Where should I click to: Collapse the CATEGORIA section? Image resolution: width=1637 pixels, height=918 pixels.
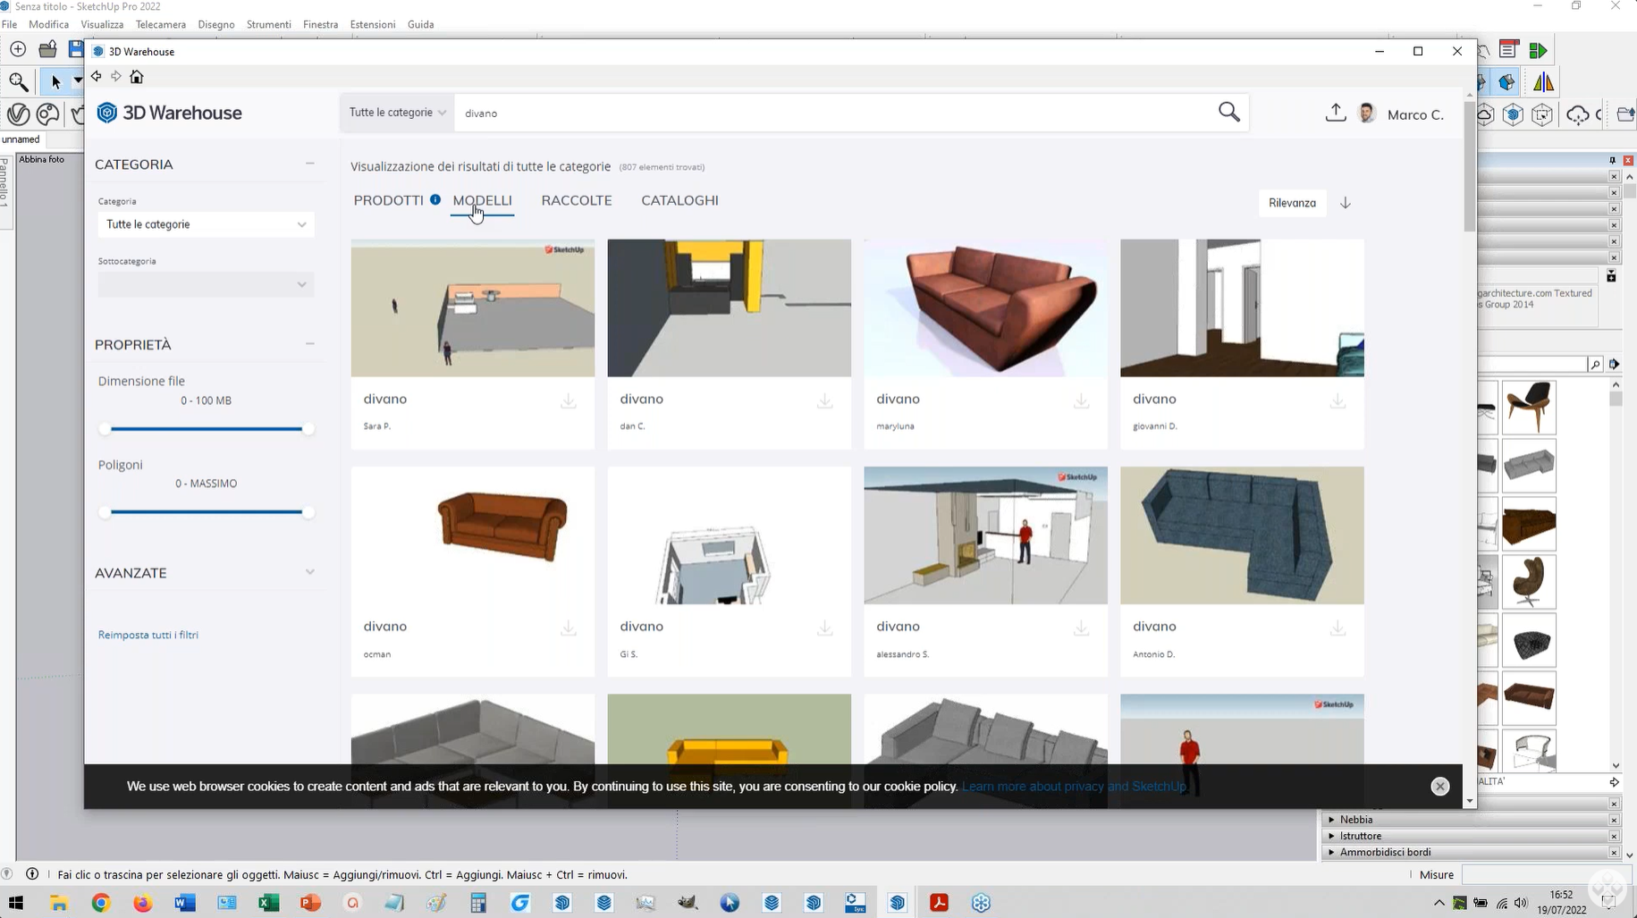(309, 164)
